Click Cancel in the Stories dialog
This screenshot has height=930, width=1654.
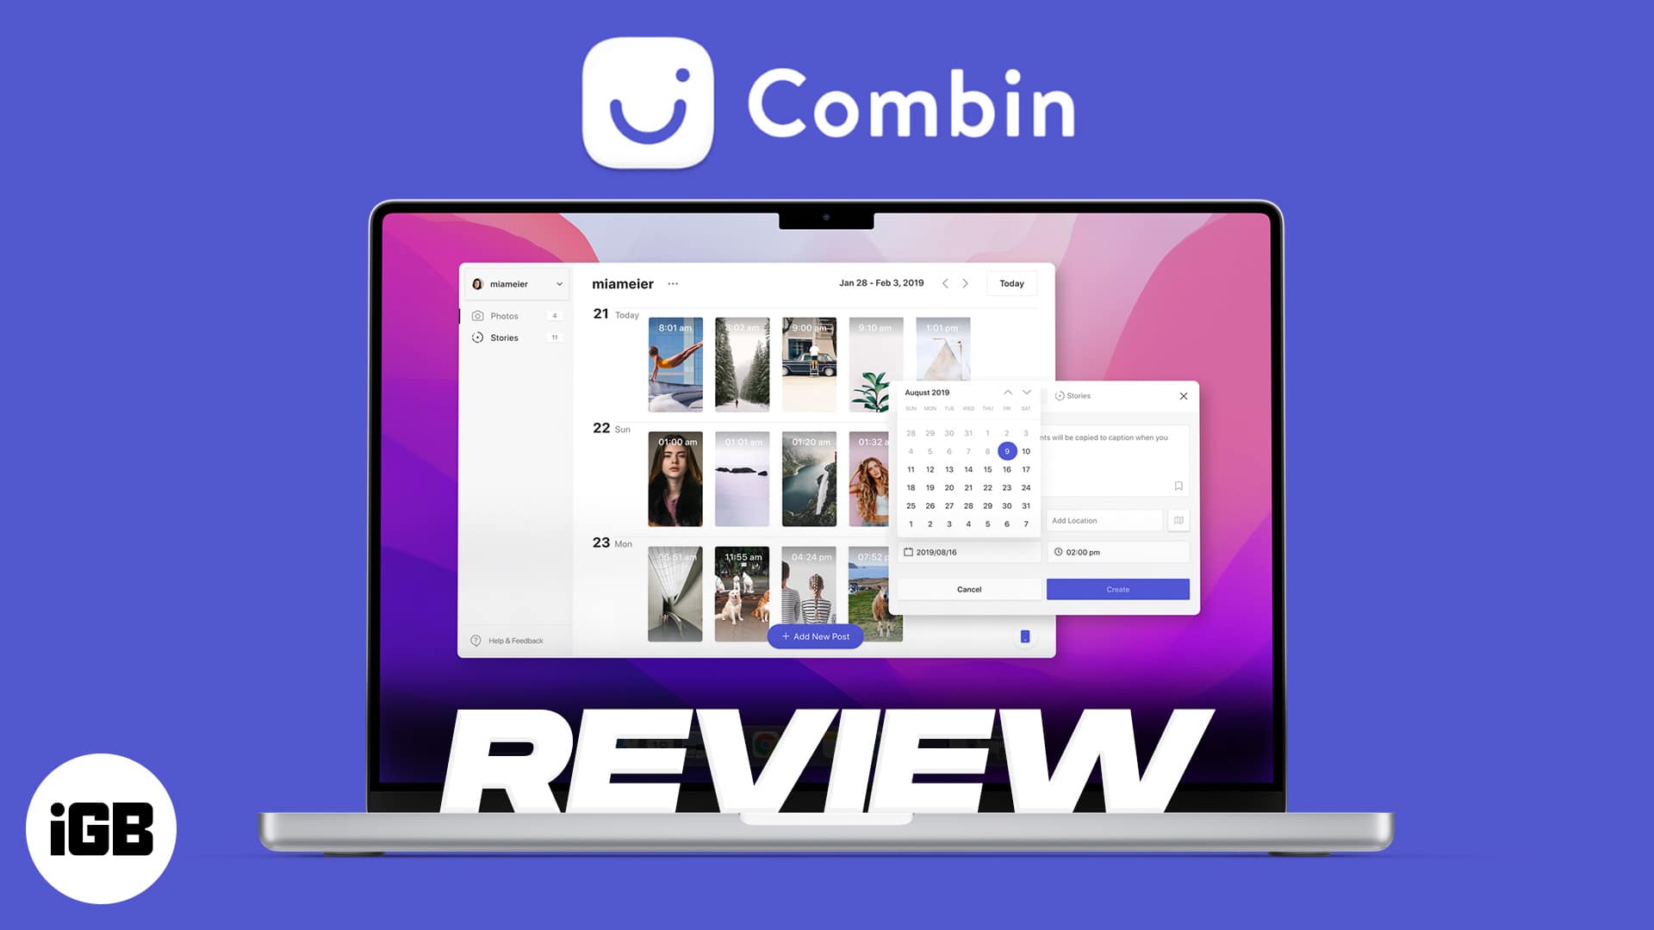[968, 588]
